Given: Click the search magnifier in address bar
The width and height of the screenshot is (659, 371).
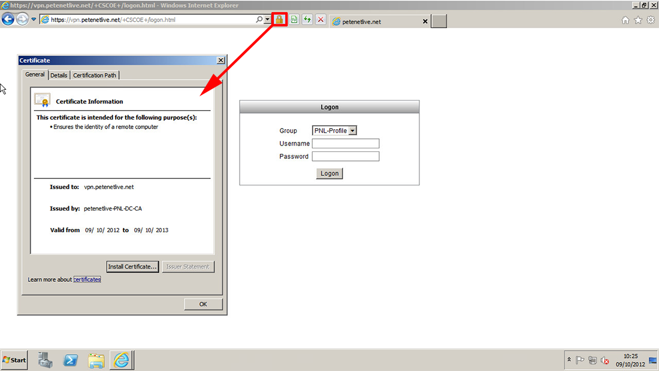Looking at the screenshot, I should click(x=259, y=19).
